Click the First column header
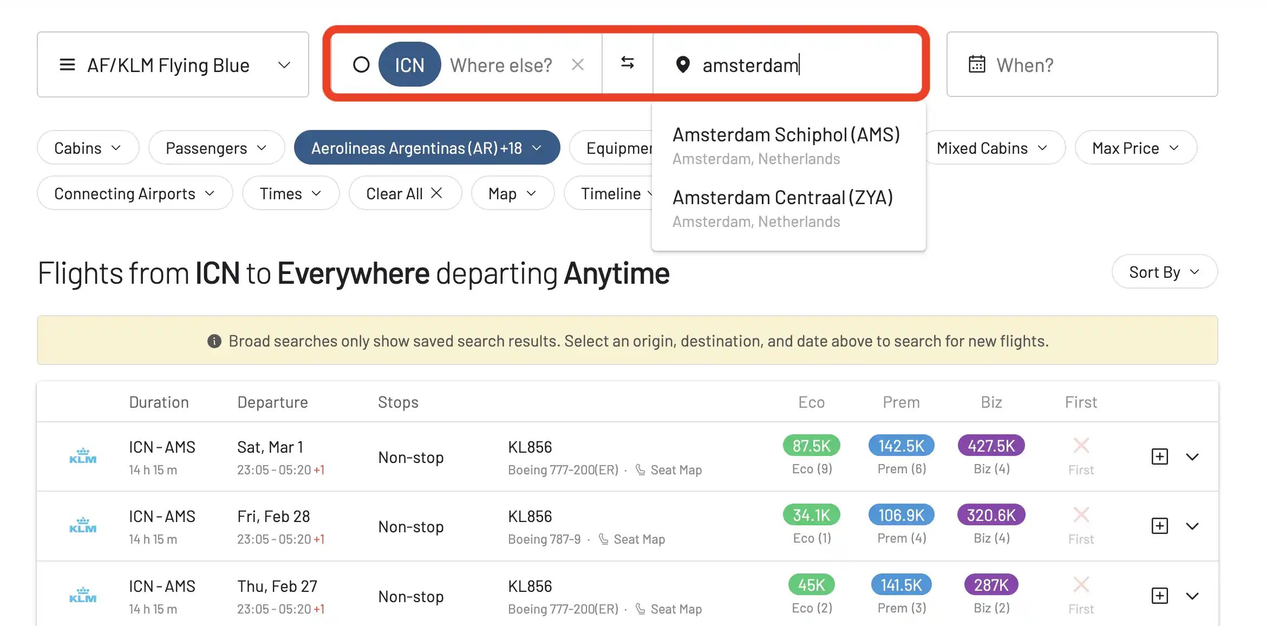 point(1081,402)
